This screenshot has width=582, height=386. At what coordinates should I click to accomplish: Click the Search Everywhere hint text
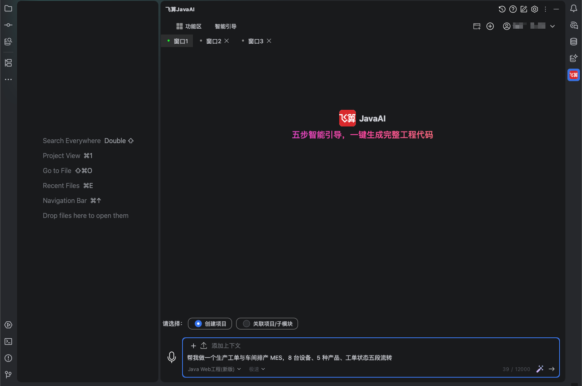tap(72, 141)
